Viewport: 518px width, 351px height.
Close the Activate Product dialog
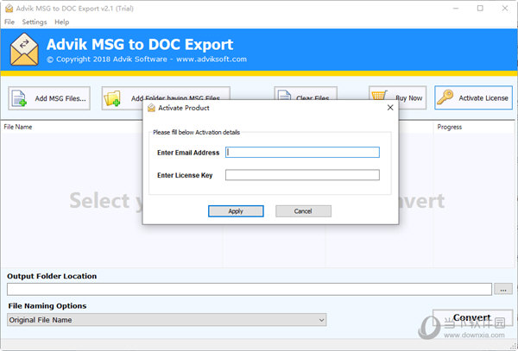(390, 108)
